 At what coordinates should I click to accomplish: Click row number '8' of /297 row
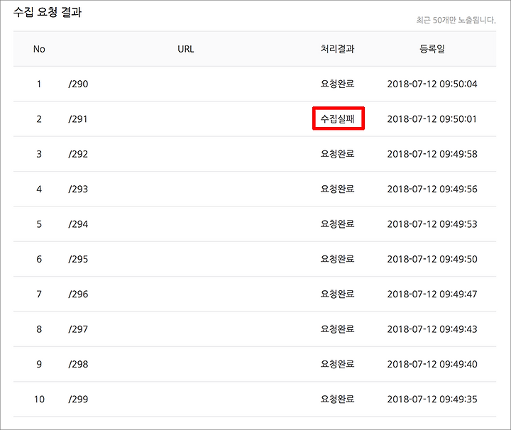[39, 329]
